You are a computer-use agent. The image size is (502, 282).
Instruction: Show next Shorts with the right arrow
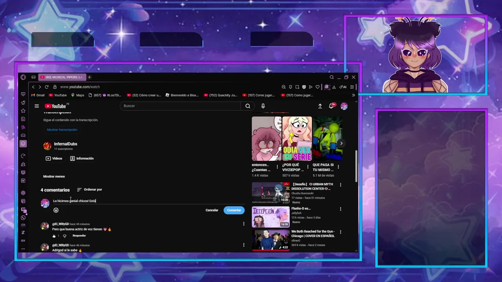click(x=341, y=143)
